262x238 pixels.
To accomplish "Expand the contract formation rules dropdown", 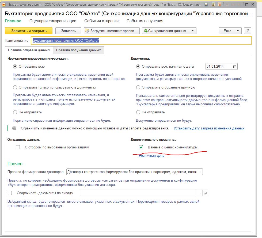I will (x=200, y=172).
